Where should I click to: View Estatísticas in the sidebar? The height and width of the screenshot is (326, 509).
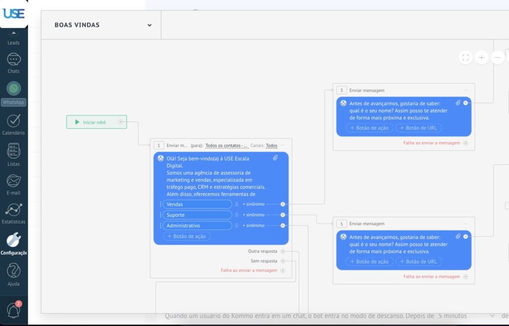point(13,213)
